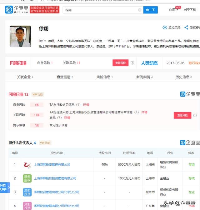Click the blue 查一下 search button
200x210 pixels.
click(150, 10)
